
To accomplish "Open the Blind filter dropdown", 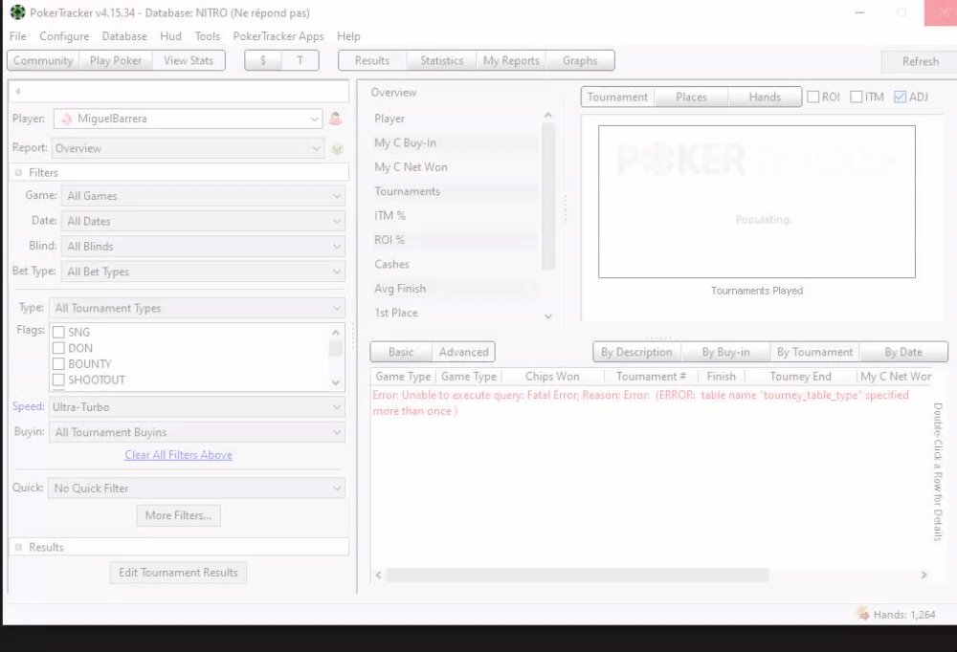I will [x=203, y=247].
